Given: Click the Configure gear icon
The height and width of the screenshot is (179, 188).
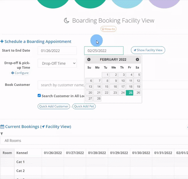Looking at the screenshot, I should coord(12,73).
